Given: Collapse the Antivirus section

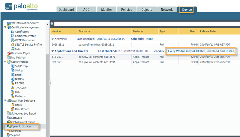Looking at the screenshot, I should pyautogui.click(x=52, y=39).
